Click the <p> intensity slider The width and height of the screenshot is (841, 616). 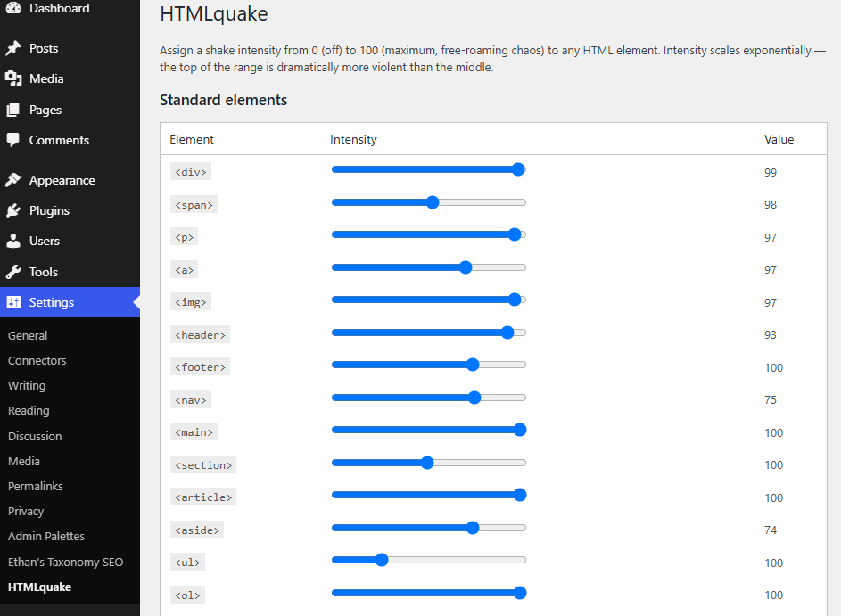[x=429, y=234]
